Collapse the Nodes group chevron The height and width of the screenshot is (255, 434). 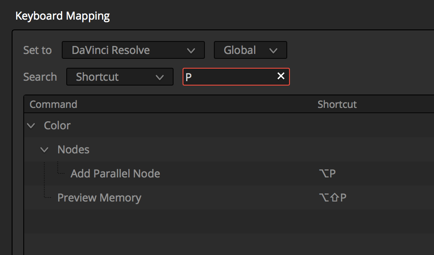tap(44, 150)
